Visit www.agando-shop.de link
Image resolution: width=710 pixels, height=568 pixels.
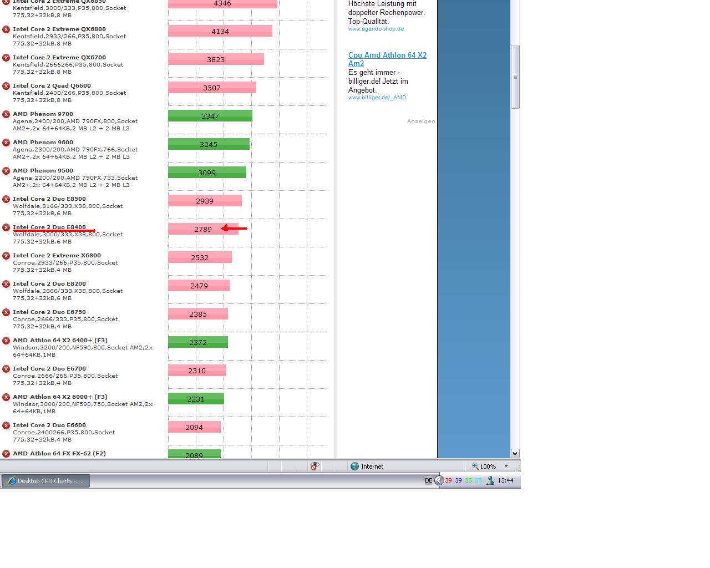(x=376, y=29)
